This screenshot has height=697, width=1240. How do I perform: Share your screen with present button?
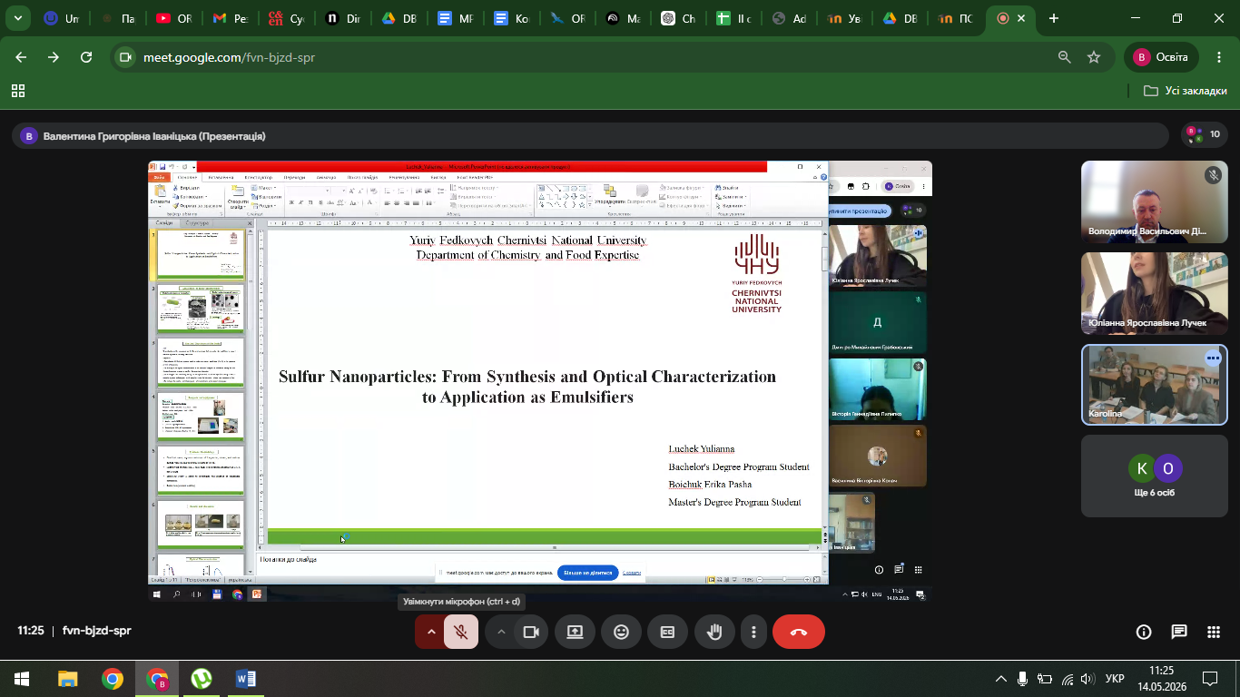click(x=576, y=633)
